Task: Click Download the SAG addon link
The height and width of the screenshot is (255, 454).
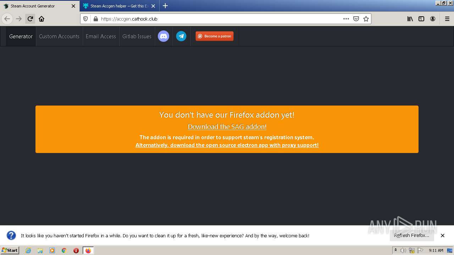Action: (x=227, y=126)
